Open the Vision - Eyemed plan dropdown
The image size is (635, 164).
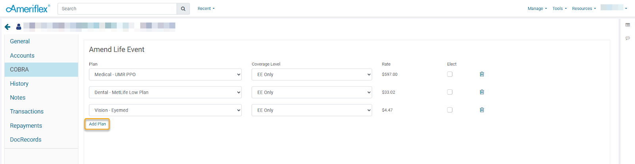click(165, 110)
